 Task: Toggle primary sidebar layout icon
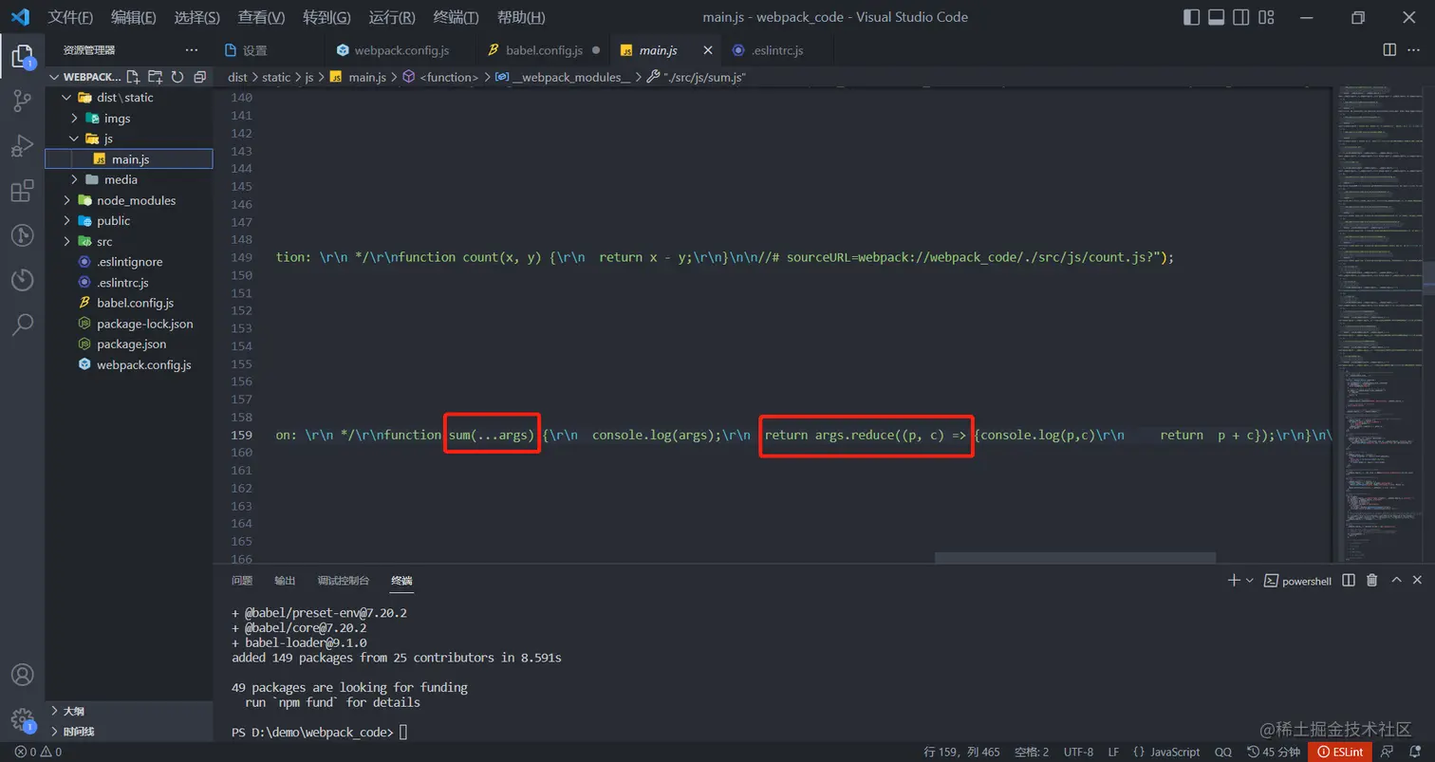click(x=1192, y=17)
